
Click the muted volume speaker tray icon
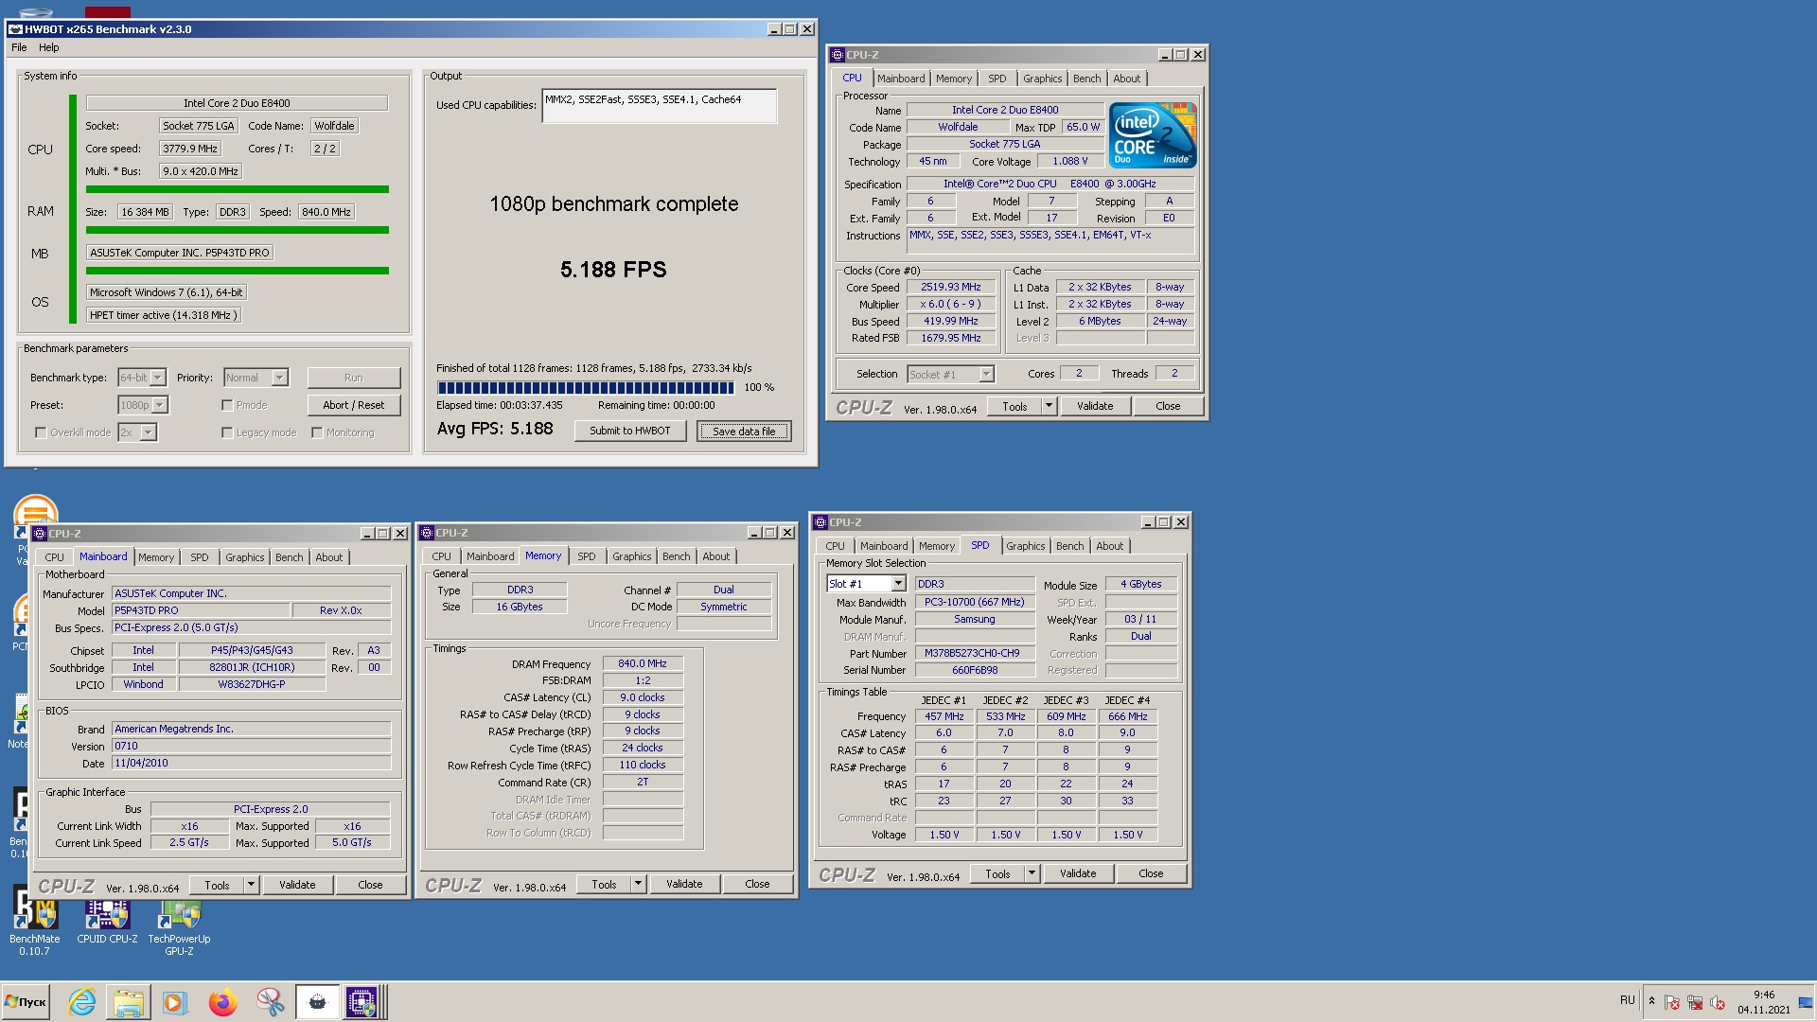point(1718,1002)
